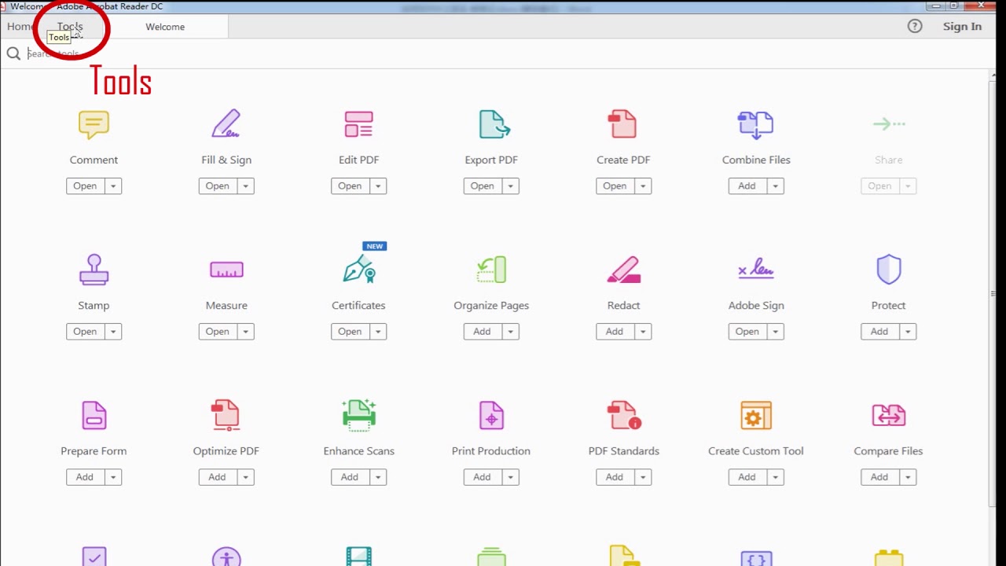1006x566 pixels.
Task: Click the "Certificates" label text
Action: point(358,305)
